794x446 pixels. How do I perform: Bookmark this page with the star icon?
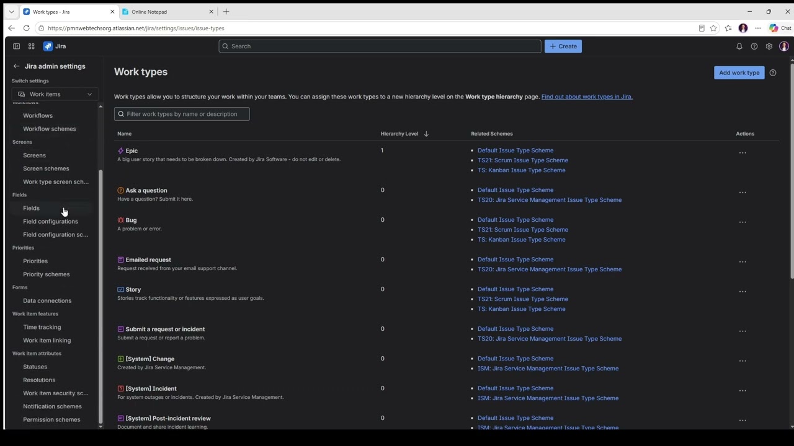click(713, 28)
